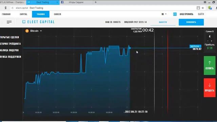Close the Elect Trading browser tab

[57, 2]
